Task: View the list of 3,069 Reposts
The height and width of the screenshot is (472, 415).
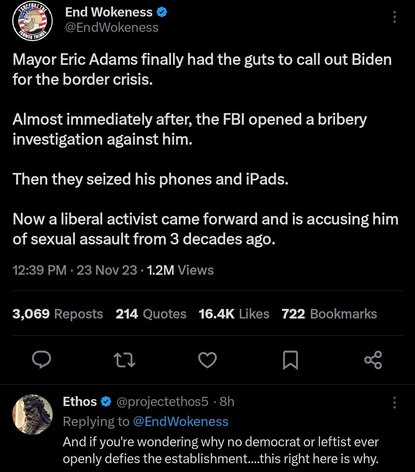Action: click(57, 314)
